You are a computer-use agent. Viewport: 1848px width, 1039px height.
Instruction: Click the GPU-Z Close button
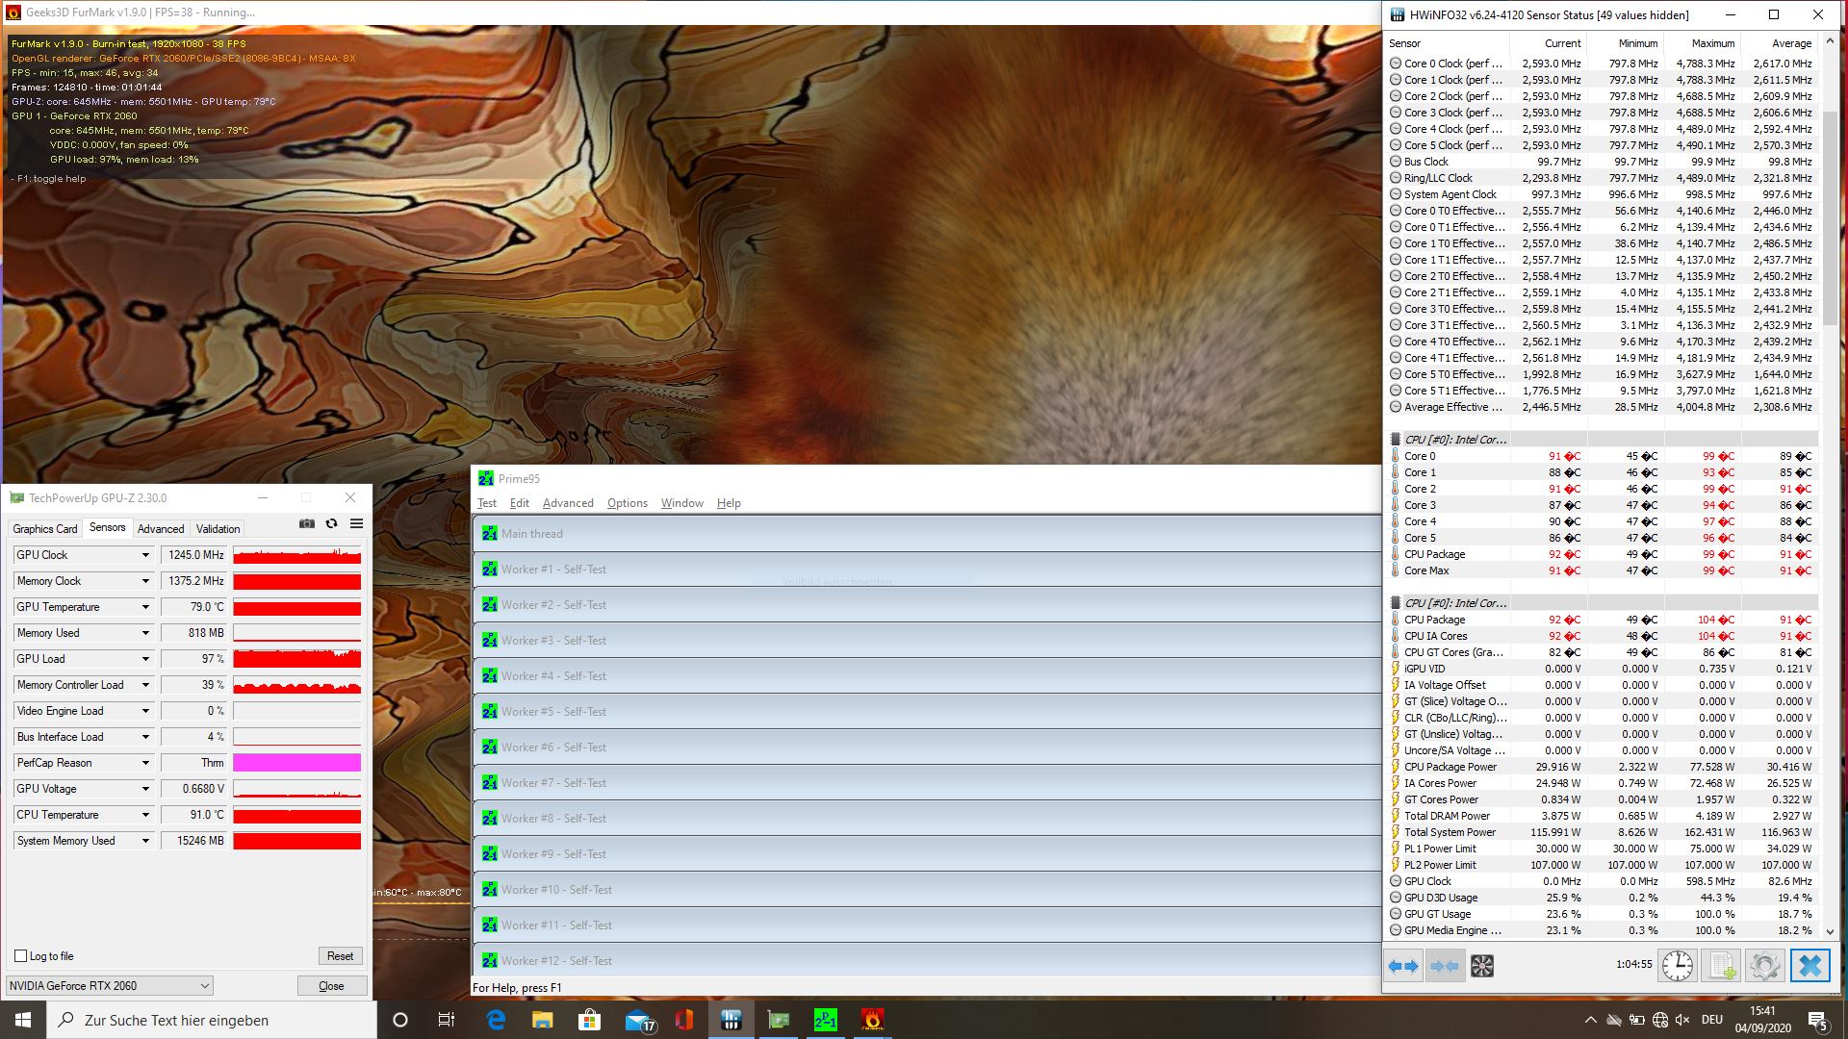pyautogui.click(x=331, y=985)
